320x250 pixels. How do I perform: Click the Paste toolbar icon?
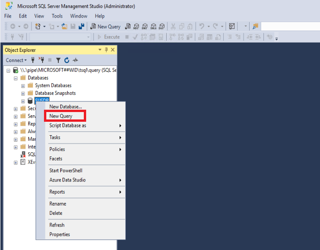tap(190, 26)
